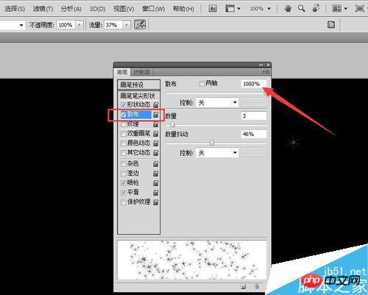Toggle the 平滑 checkbox

tap(124, 193)
